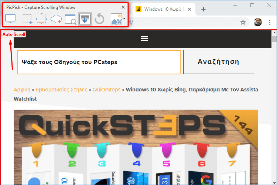Choose the window control capture tool
Image resolution: width=277 pixels, height=185 pixels.
click(x=71, y=19)
